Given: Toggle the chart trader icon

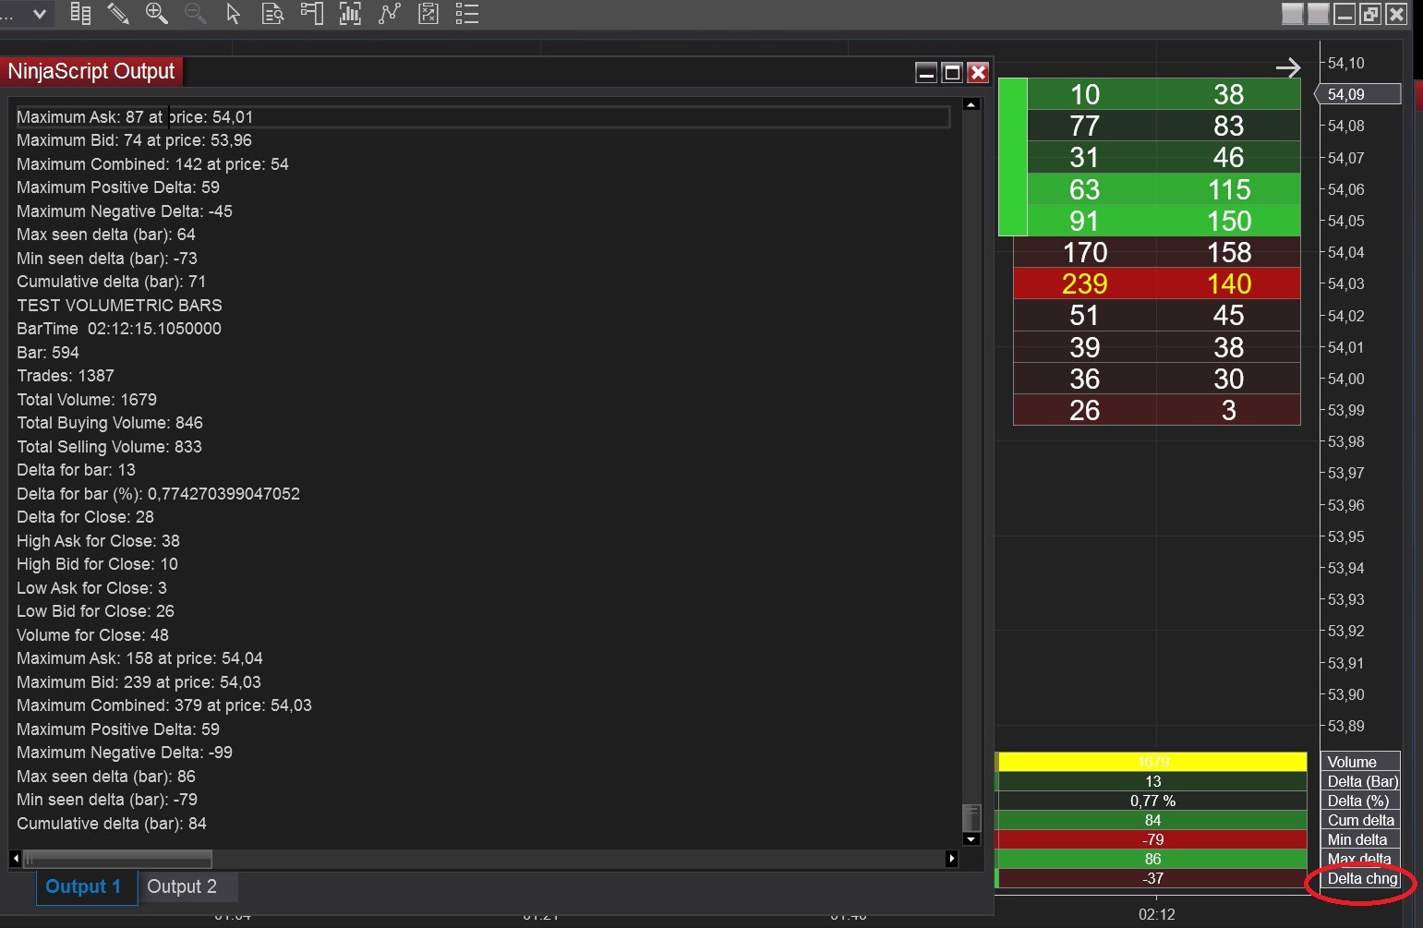Looking at the screenshot, I should pyautogui.click(x=311, y=14).
